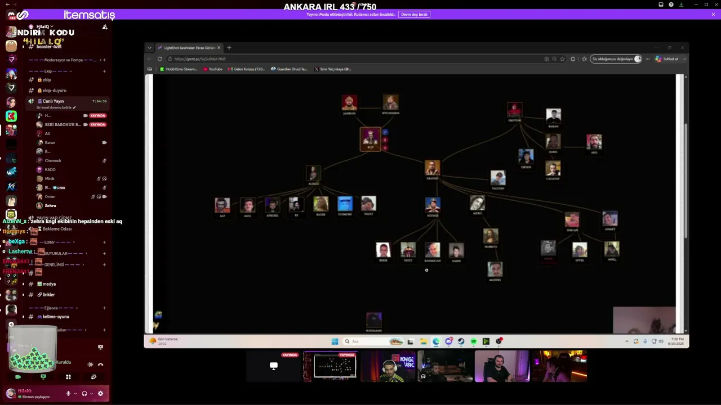Add a channel to the Ekip category
The height and width of the screenshot is (405, 721).
coord(104,71)
